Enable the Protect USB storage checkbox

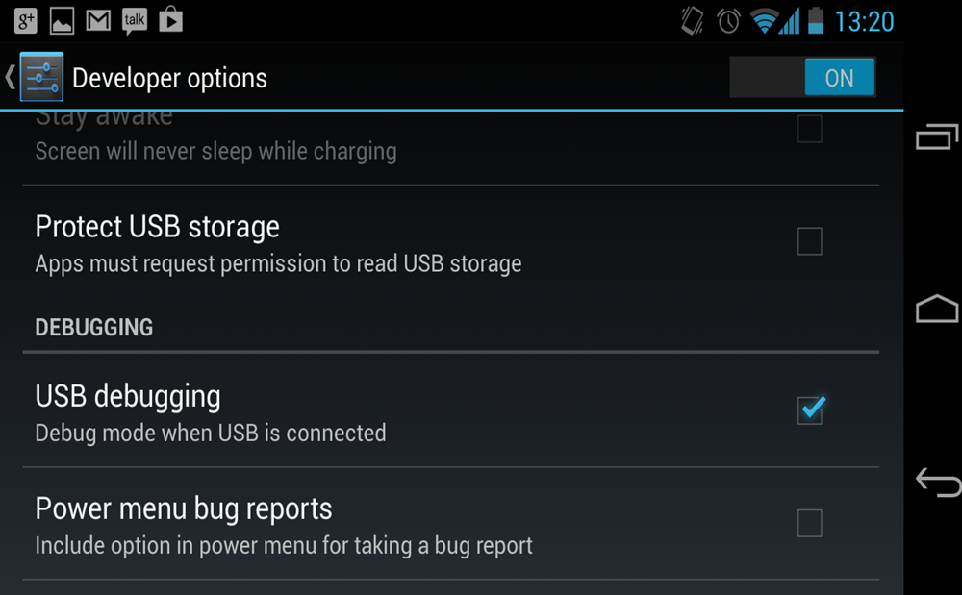(810, 241)
